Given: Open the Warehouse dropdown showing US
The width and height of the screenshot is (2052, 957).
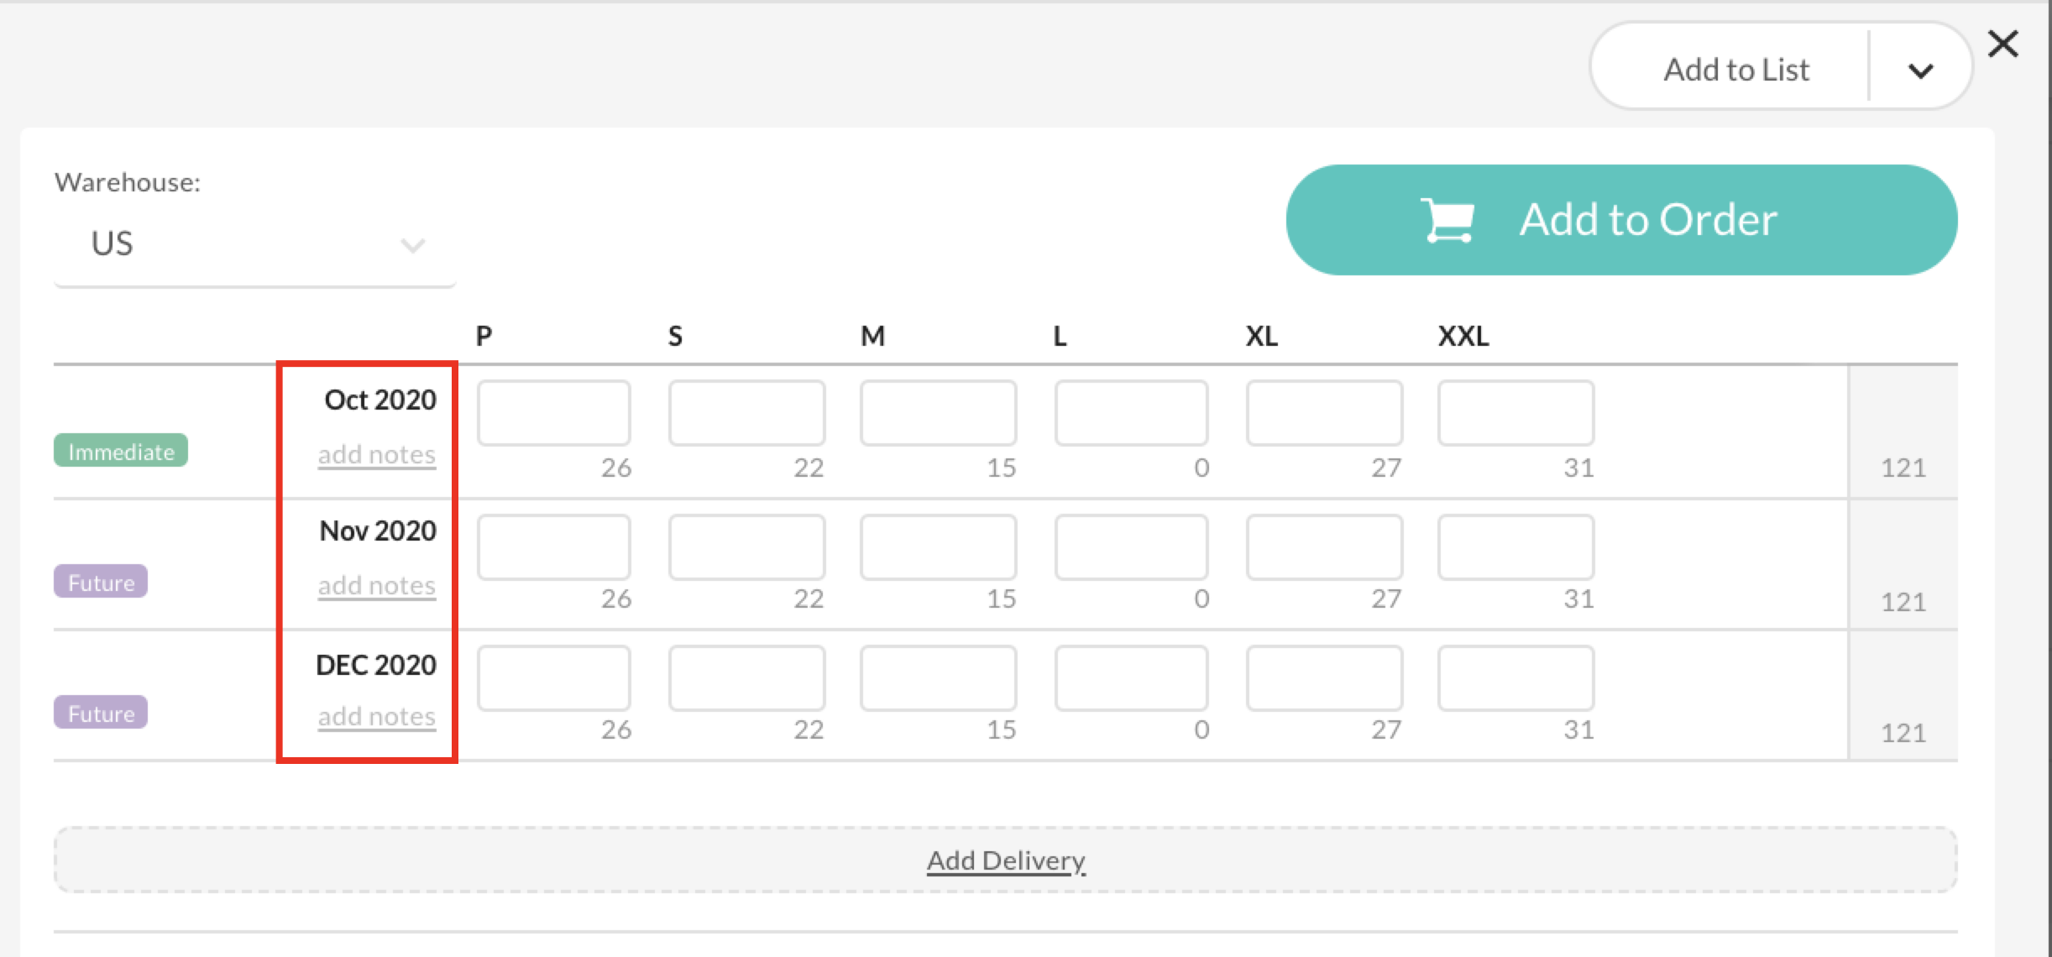Looking at the screenshot, I should coord(252,244).
